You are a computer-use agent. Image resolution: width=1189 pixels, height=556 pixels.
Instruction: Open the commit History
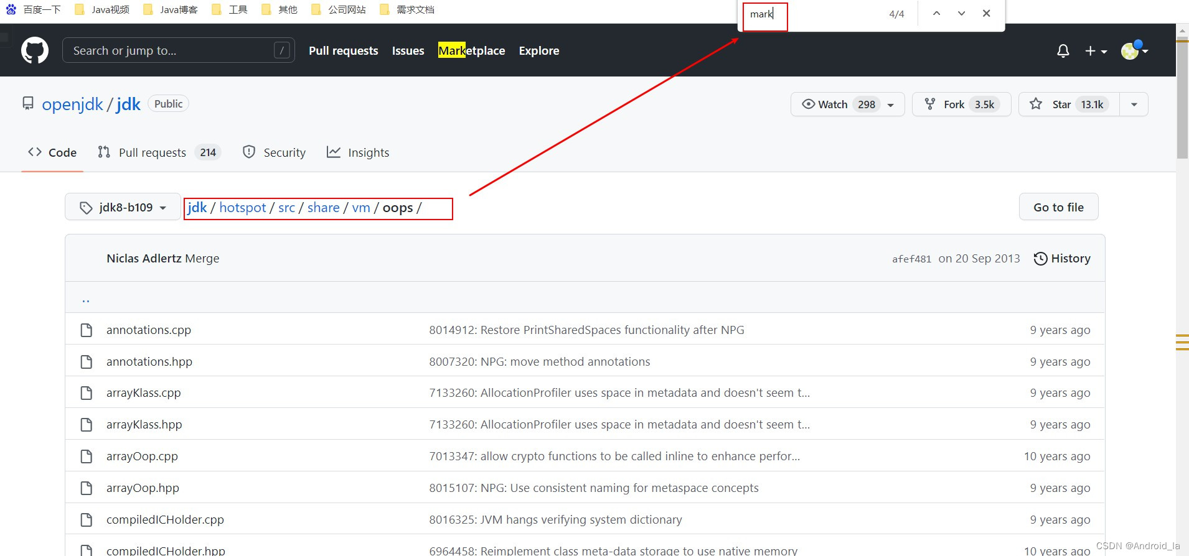(x=1062, y=259)
